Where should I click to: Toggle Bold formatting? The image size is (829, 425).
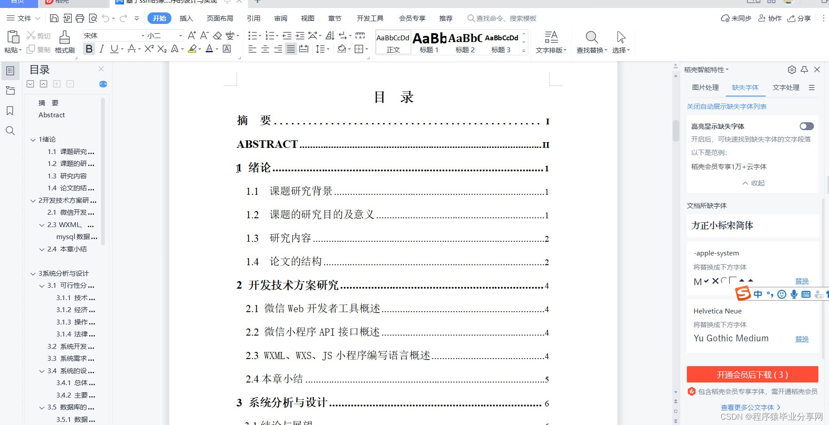click(x=89, y=49)
